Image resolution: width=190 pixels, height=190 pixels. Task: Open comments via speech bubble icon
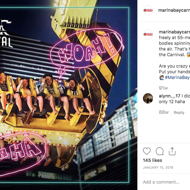click(x=159, y=151)
